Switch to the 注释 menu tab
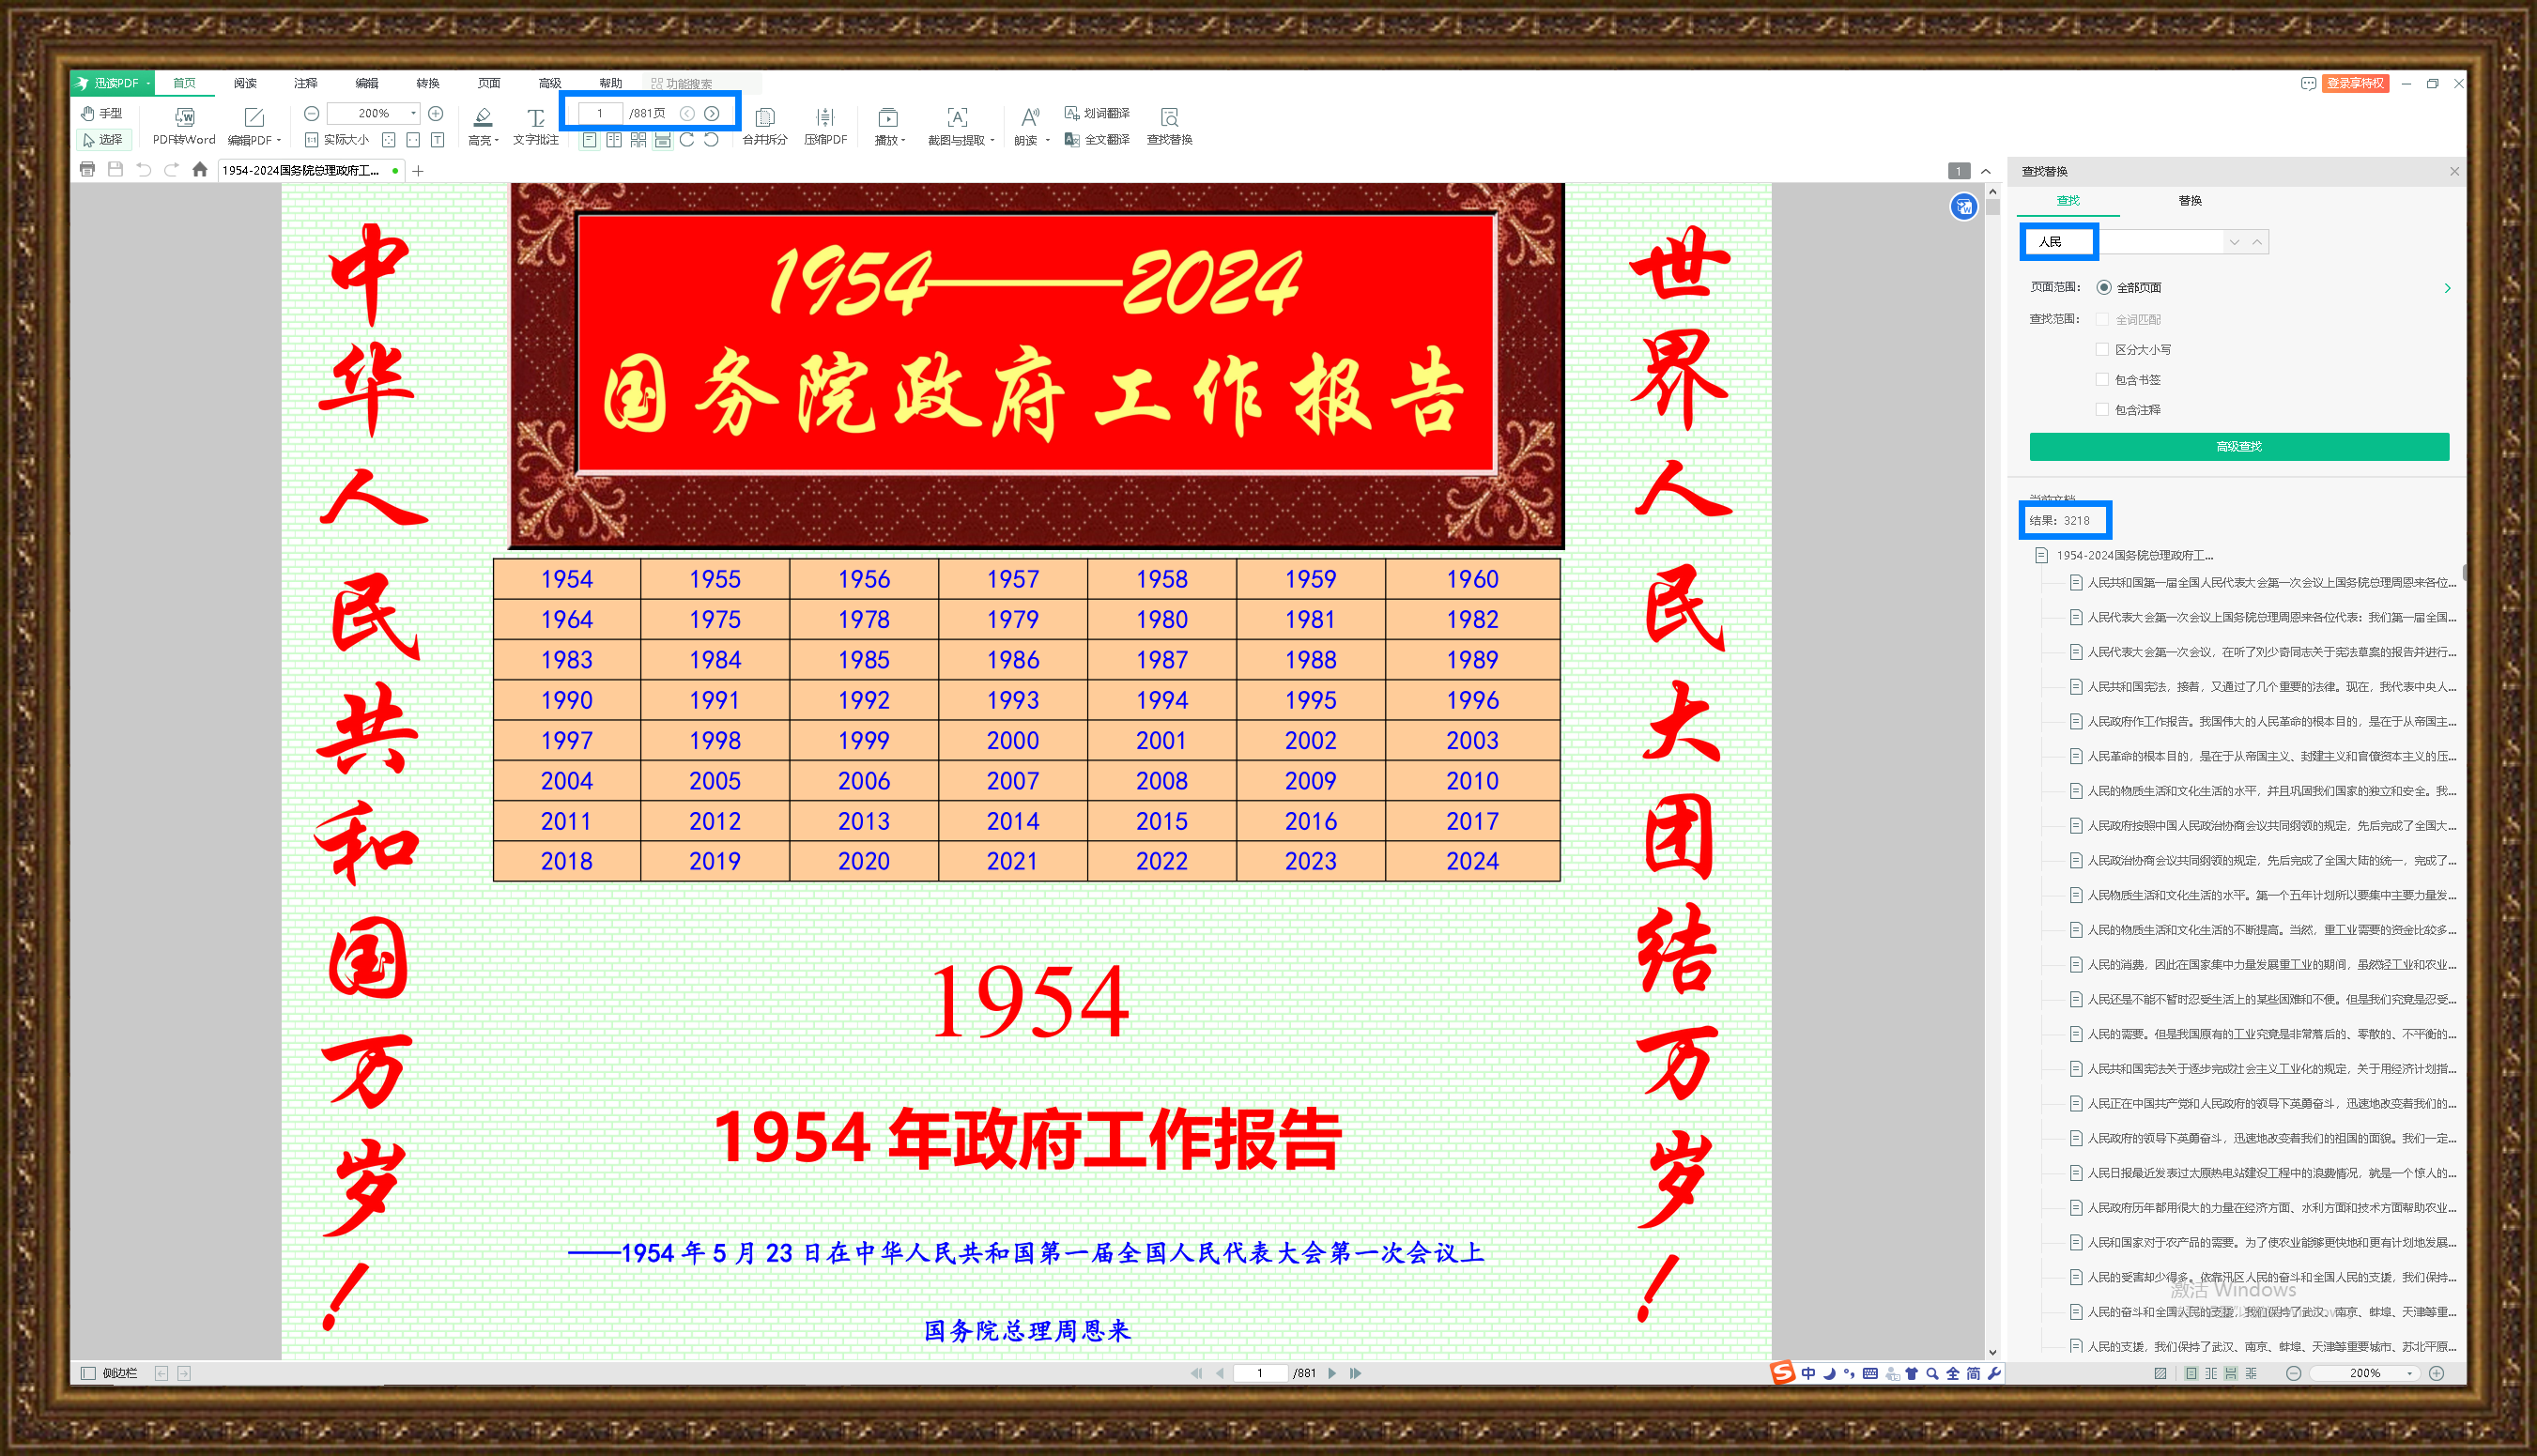This screenshot has height=1456, width=2537. (x=306, y=83)
